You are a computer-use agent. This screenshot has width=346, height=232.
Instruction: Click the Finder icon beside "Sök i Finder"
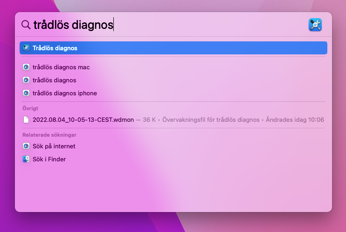26,159
